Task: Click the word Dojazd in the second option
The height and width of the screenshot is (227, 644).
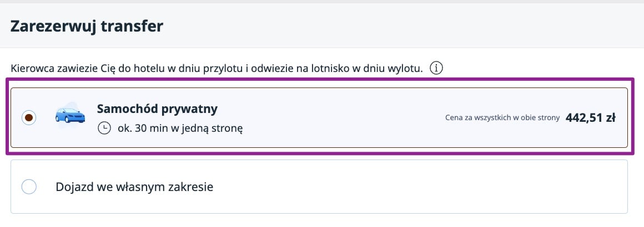Action: tap(73, 187)
